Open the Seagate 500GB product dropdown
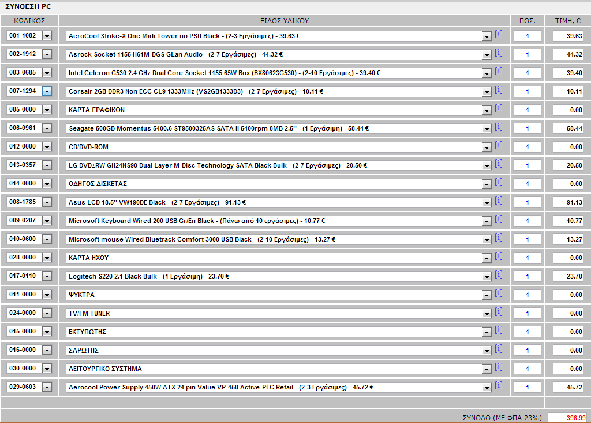 point(487,129)
